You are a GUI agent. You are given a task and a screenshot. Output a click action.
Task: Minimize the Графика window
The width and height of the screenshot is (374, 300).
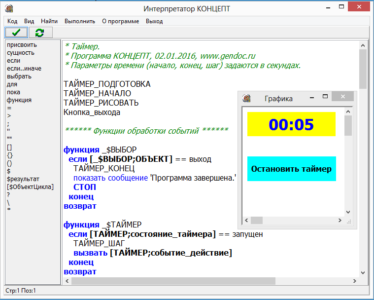tap(312, 97)
